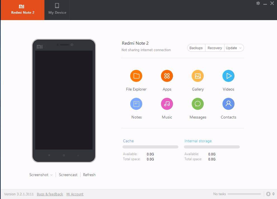Expand the Screenshot dropdown arrow
The width and height of the screenshot is (277, 199).
51,175
